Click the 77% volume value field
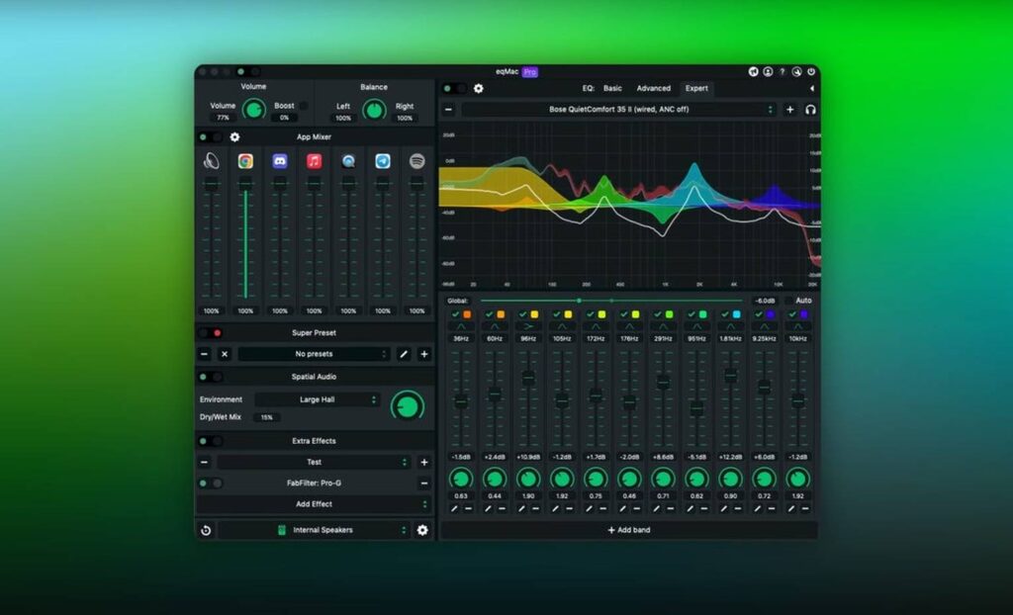1013x615 pixels. point(223,118)
